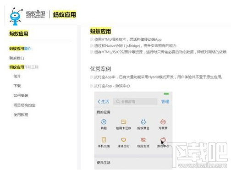The width and height of the screenshot is (231, 170).
Task: Click the green battery indicator in the mockup
Action: (166, 93)
